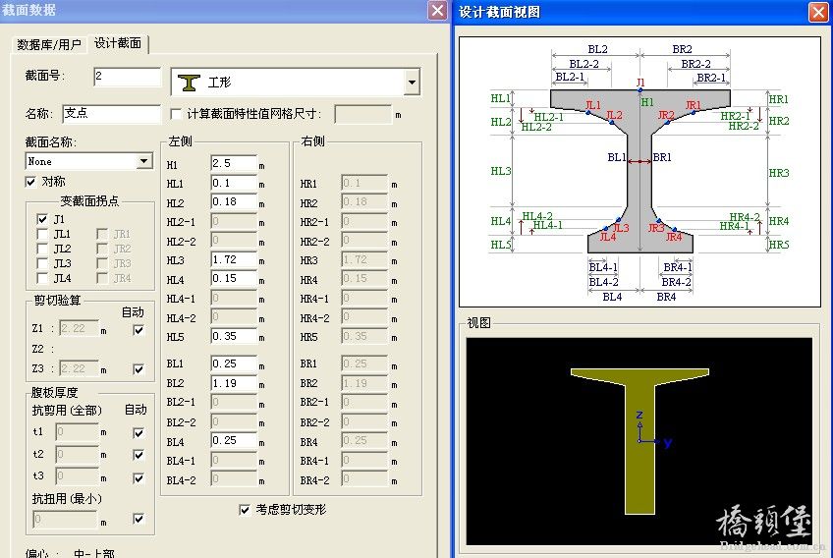Click the BL2 field with 1.19
The image size is (833, 558).
(234, 384)
